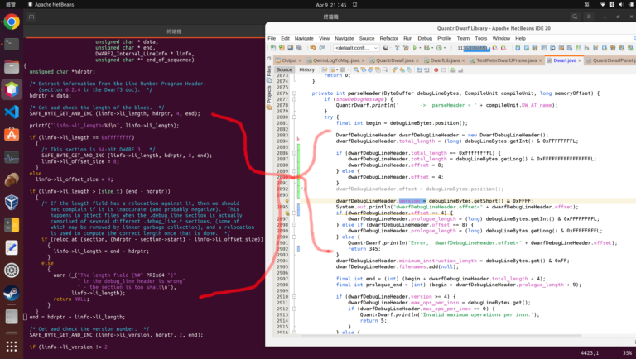This screenshot has width=636, height=359.
Task: Click the heap memory usage bar
Action: point(474,48)
